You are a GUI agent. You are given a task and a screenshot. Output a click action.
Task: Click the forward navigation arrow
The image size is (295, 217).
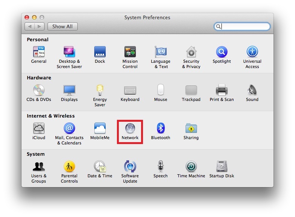pos(40,26)
